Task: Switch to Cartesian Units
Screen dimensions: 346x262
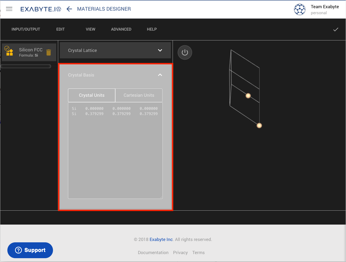Action: (x=139, y=95)
